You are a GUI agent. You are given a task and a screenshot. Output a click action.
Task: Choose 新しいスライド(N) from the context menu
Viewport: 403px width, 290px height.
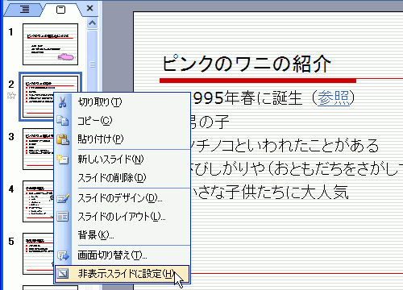coord(123,159)
